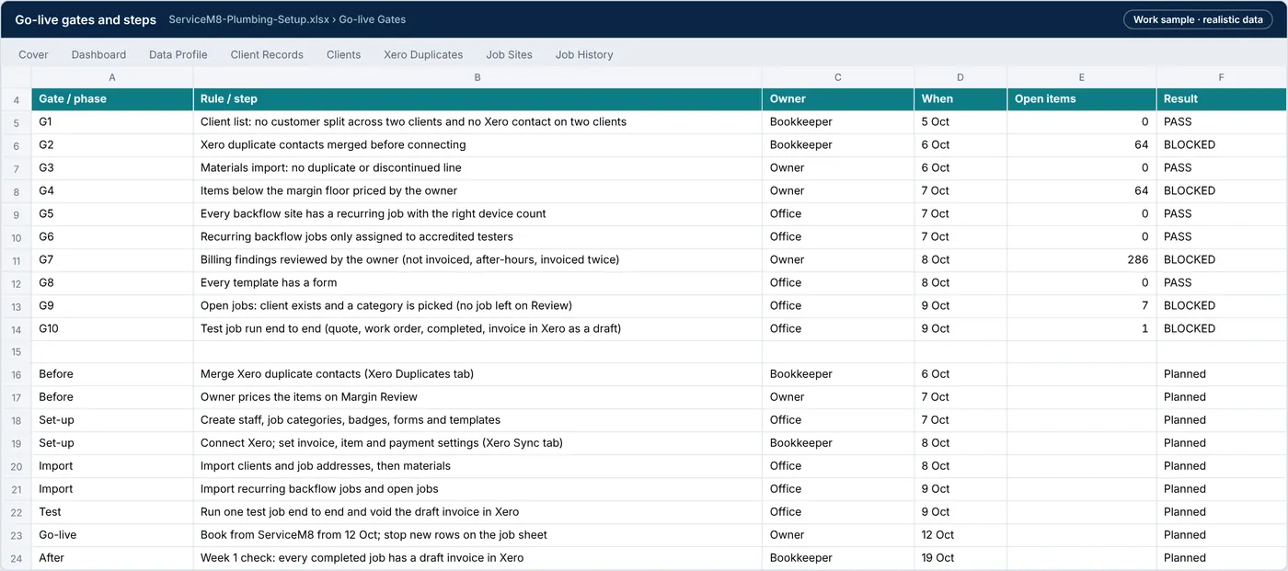Viewport: 1288px width, 571px height.
Task: Select column E header
Action: coord(1082,77)
